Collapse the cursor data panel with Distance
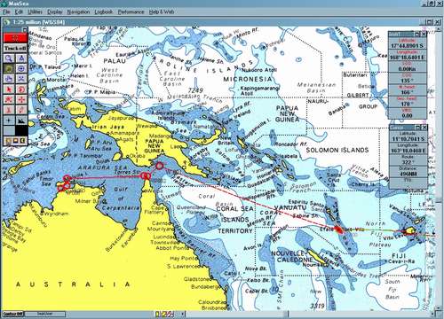444x319 pixels. 418,128
